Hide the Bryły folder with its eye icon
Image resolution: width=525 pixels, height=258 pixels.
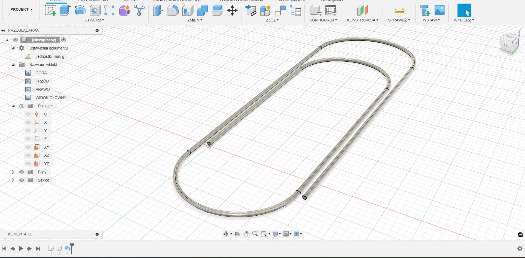[22, 172]
